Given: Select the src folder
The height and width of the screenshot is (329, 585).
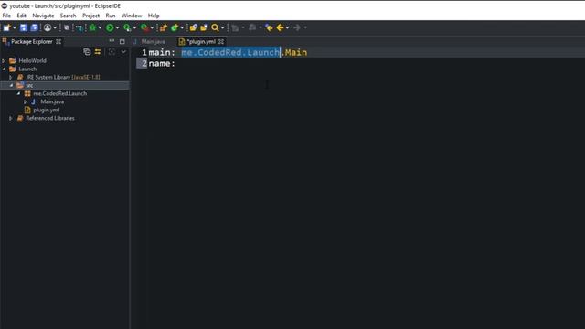Looking at the screenshot, I should click(29, 85).
